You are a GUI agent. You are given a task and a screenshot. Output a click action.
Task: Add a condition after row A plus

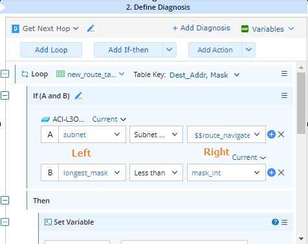tap(271, 135)
